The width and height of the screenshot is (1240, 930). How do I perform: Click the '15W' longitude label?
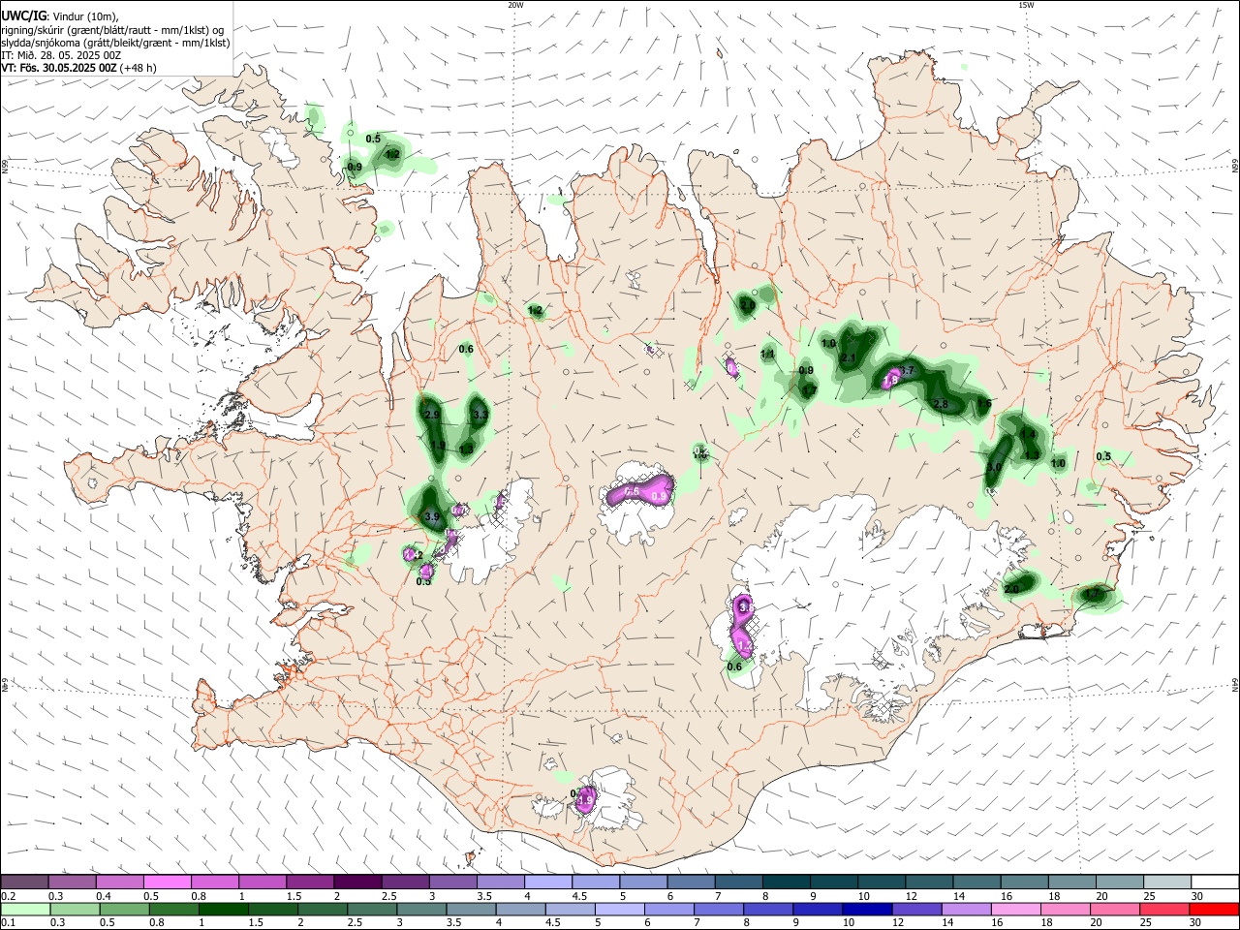[1026, 4]
